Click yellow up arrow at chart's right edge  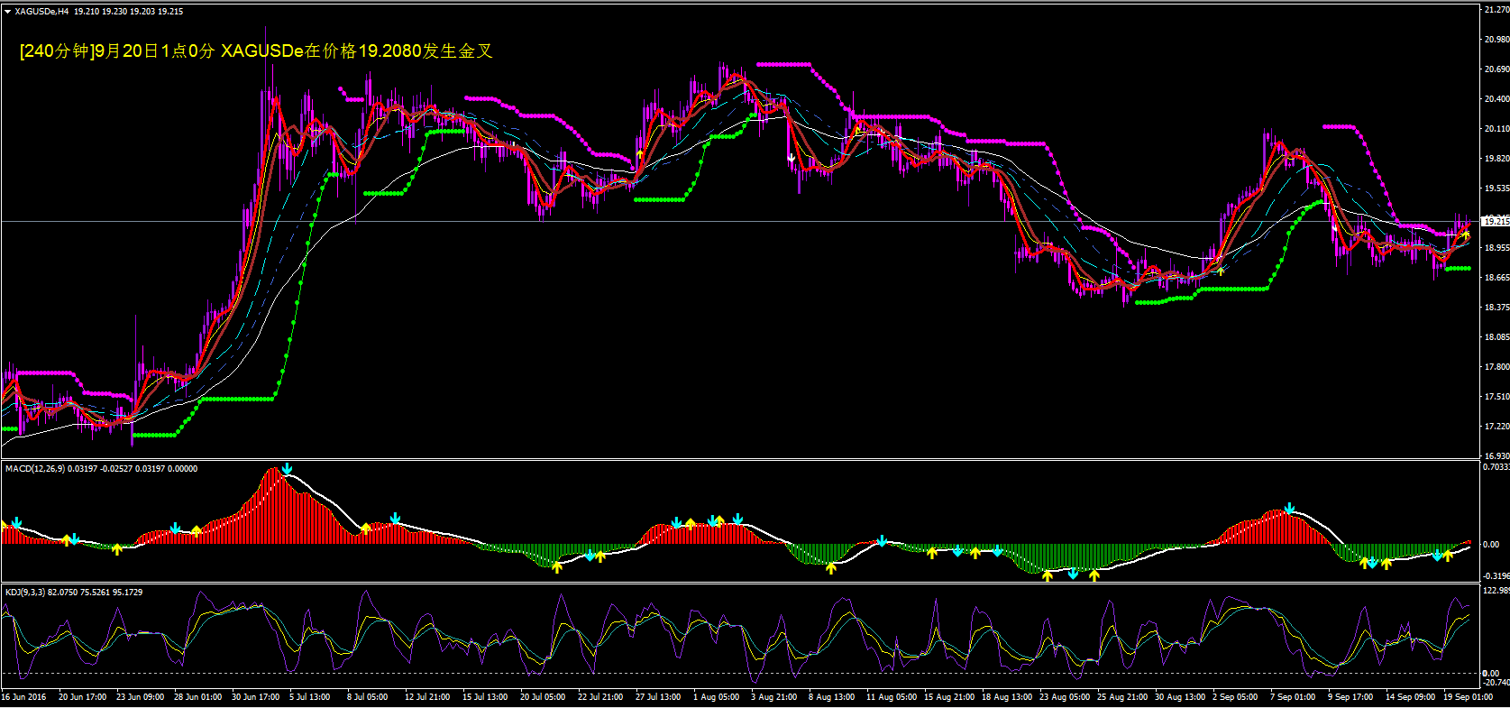click(1466, 234)
